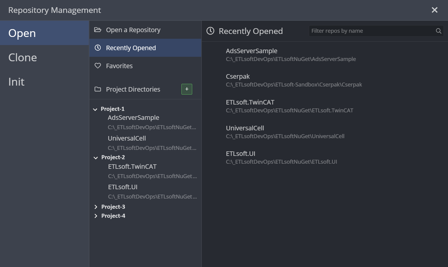
Task: Switch to the Init tab
Action: click(16, 82)
